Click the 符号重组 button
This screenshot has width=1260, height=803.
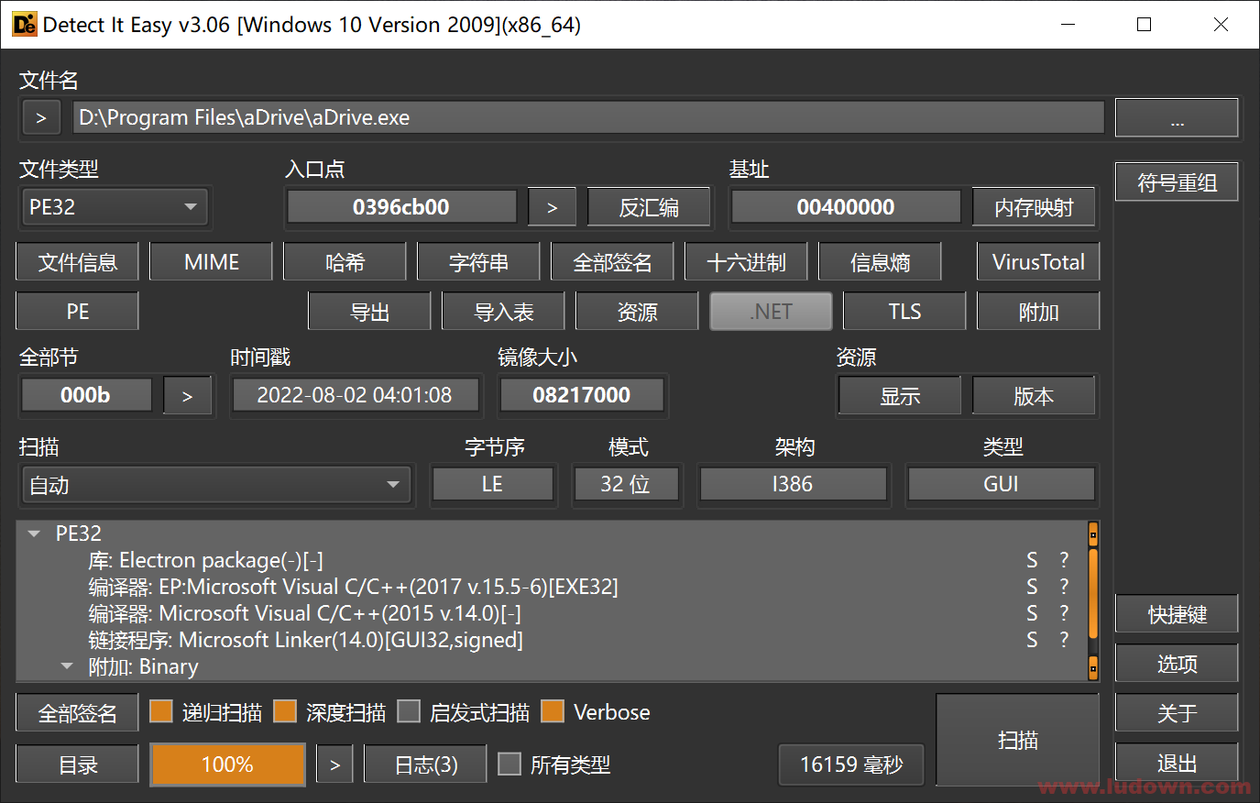(1177, 182)
